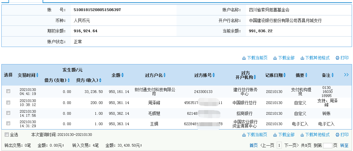This screenshot has height=151, width=353.
Task: Sort the 借方(支取) column
Action: [69, 81]
